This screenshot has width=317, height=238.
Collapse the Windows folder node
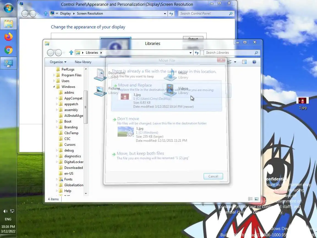pos(54,86)
